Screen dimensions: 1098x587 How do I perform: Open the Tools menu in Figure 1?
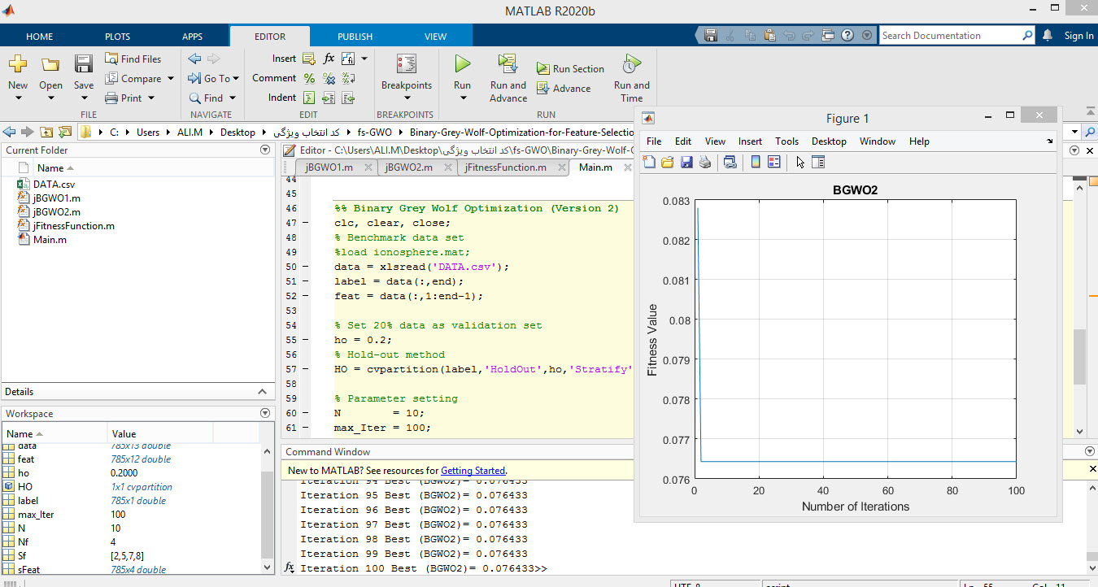click(786, 141)
